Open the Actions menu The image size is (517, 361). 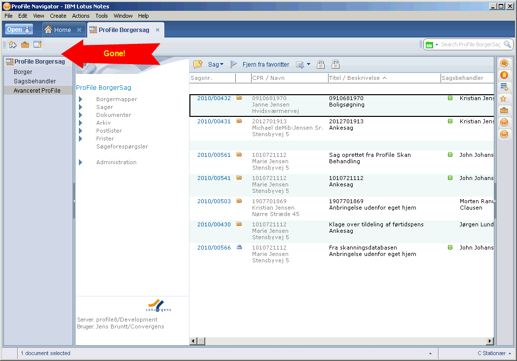click(81, 16)
